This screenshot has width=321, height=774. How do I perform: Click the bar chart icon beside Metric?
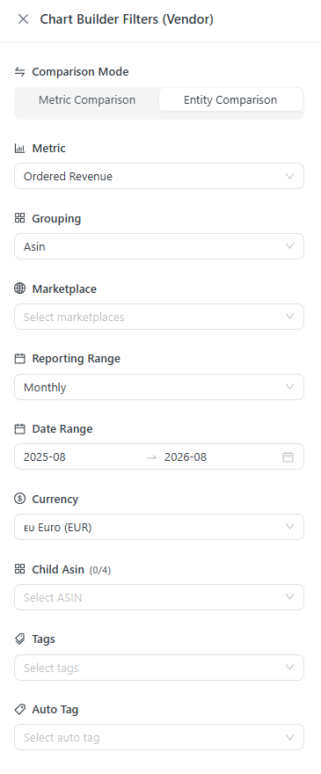[19, 148]
